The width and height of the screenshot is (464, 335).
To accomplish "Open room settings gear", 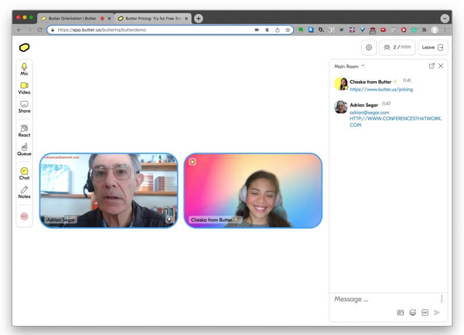I will click(369, 47).
